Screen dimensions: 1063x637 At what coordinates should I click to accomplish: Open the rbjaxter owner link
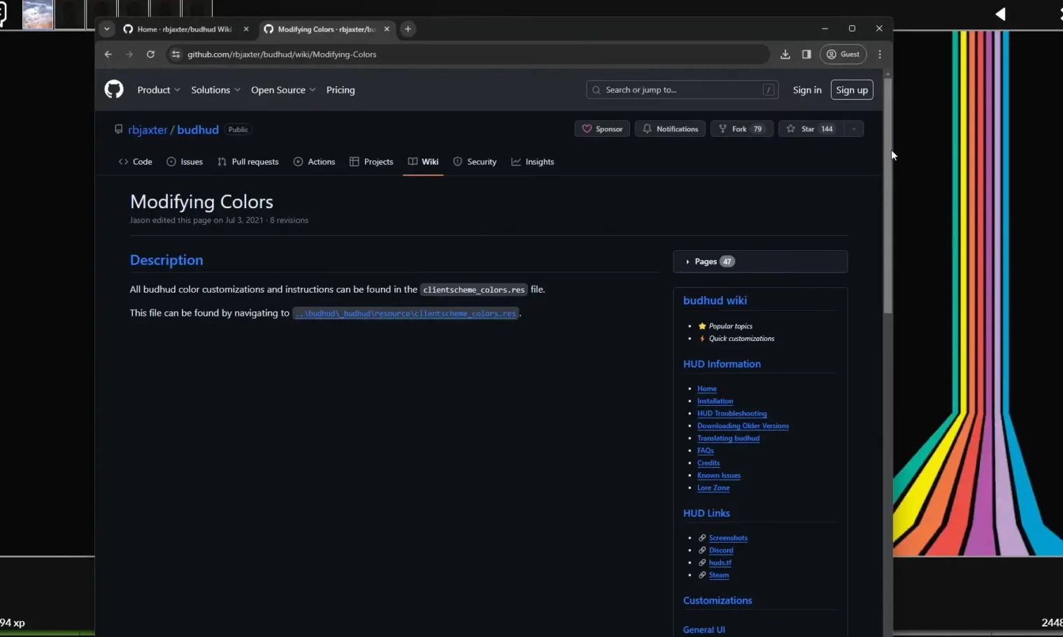coord(148,129)
